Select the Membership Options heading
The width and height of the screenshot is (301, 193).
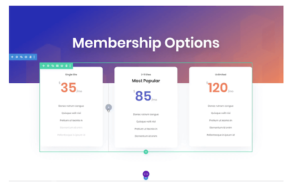(146, 43)
